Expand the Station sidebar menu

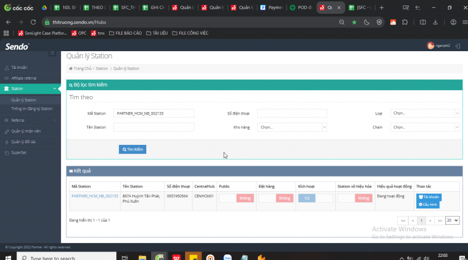tap(30, 88)
